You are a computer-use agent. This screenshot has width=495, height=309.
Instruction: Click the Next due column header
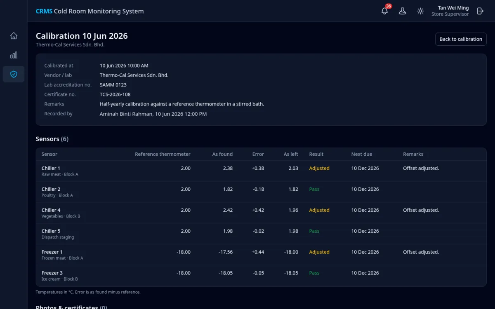[x=362, y=154]
